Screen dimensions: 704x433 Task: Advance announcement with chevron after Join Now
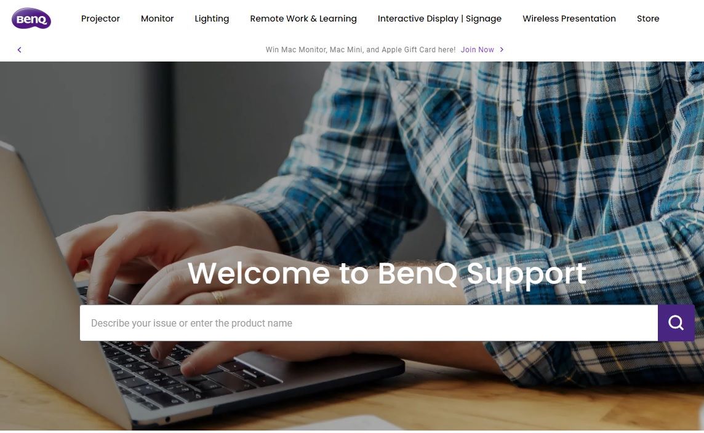[502, 50]
